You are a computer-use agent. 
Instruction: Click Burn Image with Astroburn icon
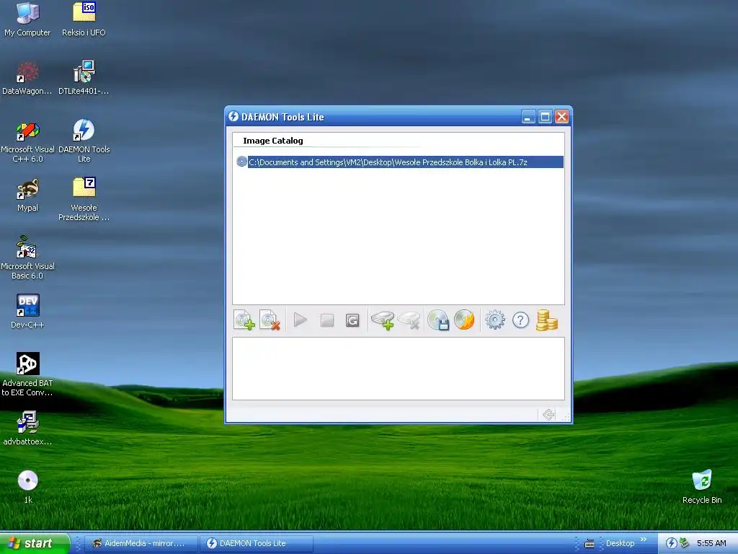pyautogui.click(x=465, y=320)
